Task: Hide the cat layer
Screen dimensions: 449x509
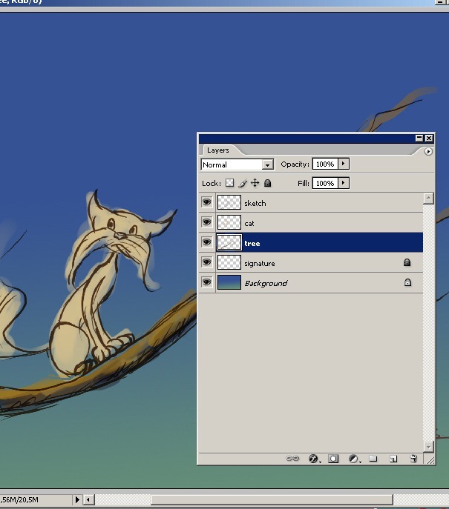Action: (x=207, y=222)
